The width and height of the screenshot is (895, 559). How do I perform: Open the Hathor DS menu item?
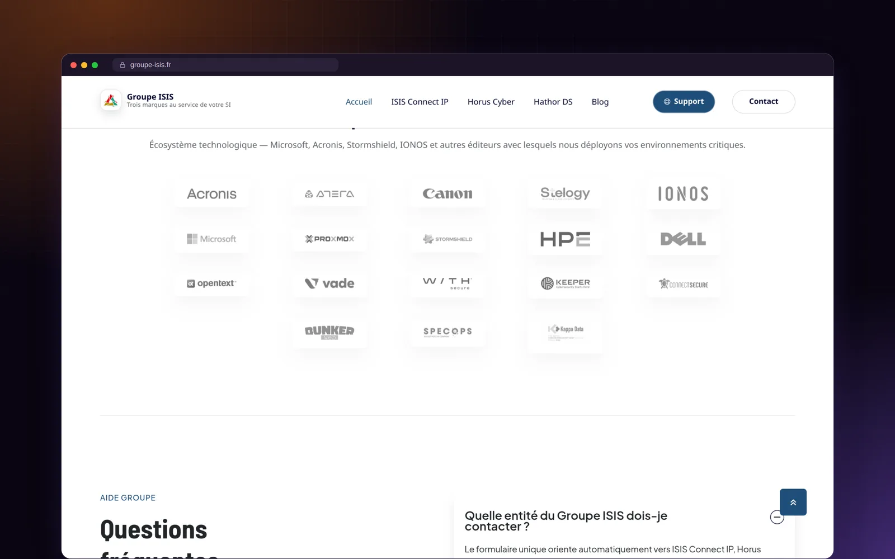tap(553, 102)
